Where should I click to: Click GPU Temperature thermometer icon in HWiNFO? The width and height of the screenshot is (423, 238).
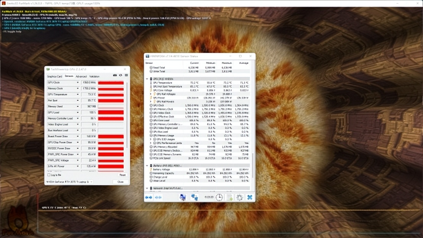tap(151, 83)
